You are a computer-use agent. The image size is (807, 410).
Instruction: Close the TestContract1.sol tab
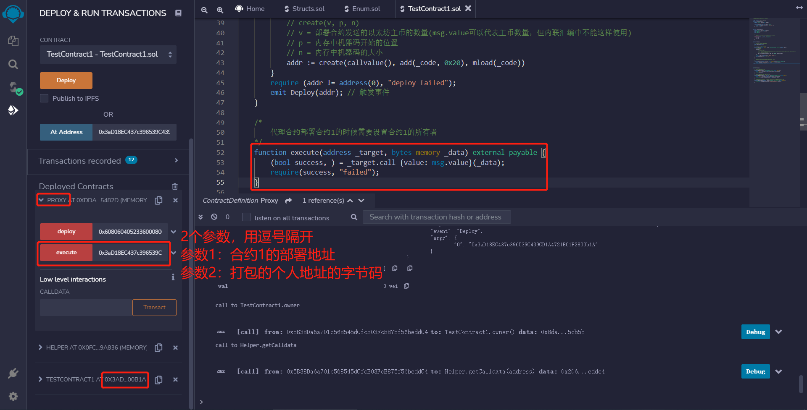(x=468, y=8)
